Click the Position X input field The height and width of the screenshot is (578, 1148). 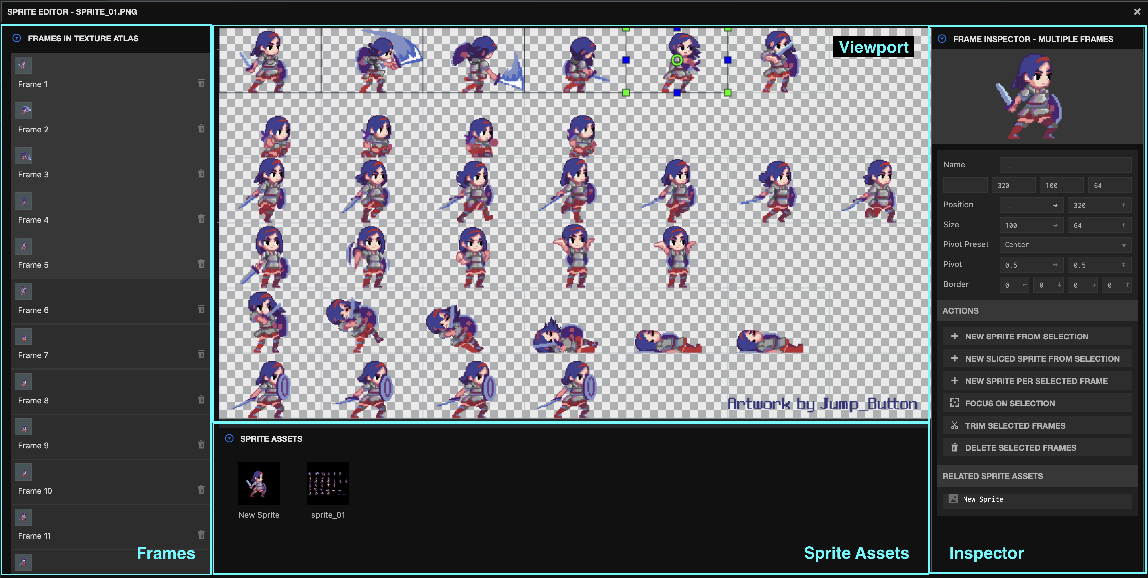1031,205
